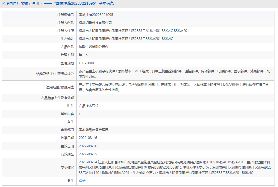The height and width of the screenshot is (187, 278).
Task: Click the 型号规格 row label
Action: [x=67, y=63]
